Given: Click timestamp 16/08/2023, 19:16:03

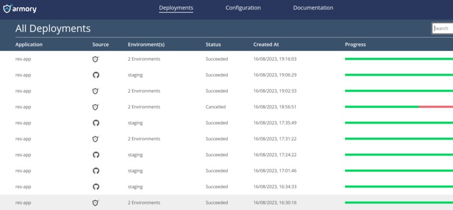Looking at the screenshot, I should pos(275,59).
